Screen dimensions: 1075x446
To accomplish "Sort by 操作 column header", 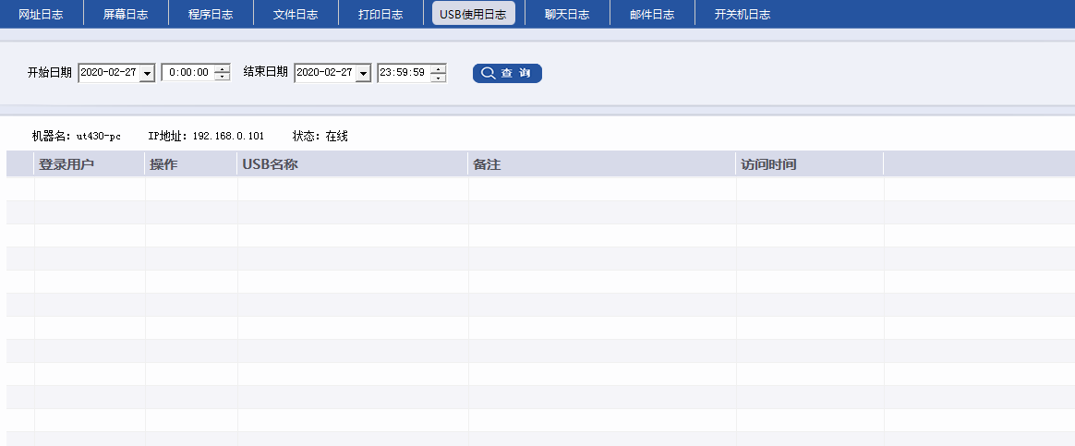I will [191, 164].
